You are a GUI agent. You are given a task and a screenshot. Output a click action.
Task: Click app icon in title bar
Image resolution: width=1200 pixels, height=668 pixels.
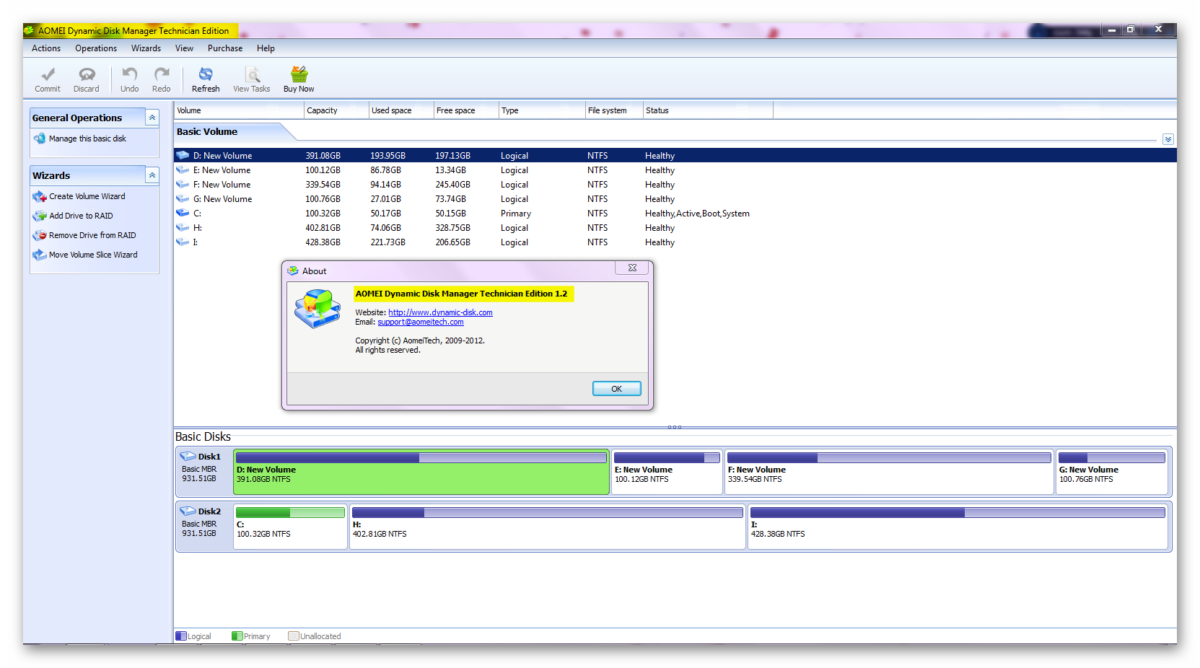(30, 30)
